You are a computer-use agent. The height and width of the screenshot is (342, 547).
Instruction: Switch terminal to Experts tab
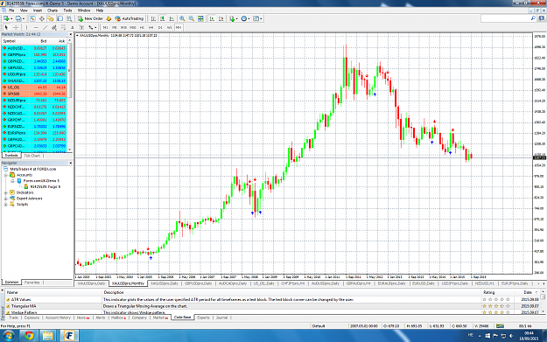point(203,318)
